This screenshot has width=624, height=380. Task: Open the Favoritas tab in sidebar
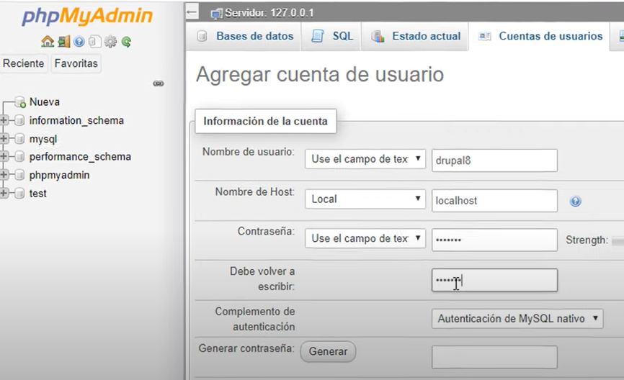click(x=76, y=63)
